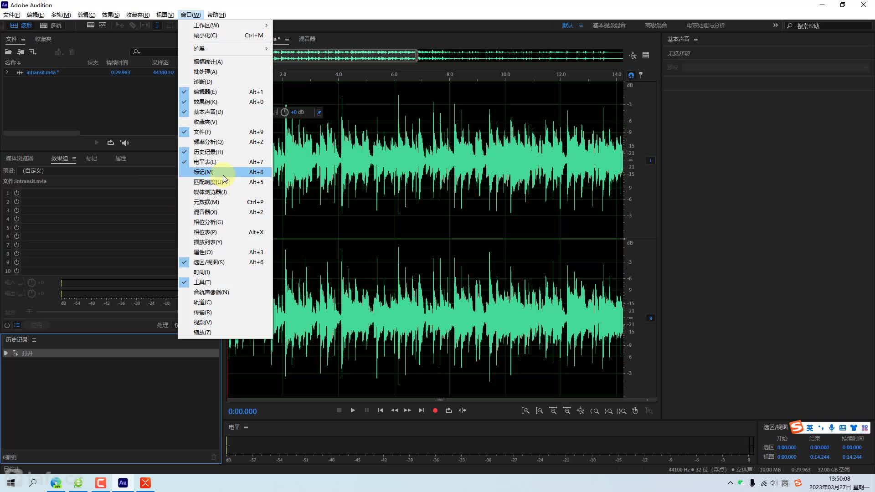Open History (历史记录) panel menu

(34, 340)
